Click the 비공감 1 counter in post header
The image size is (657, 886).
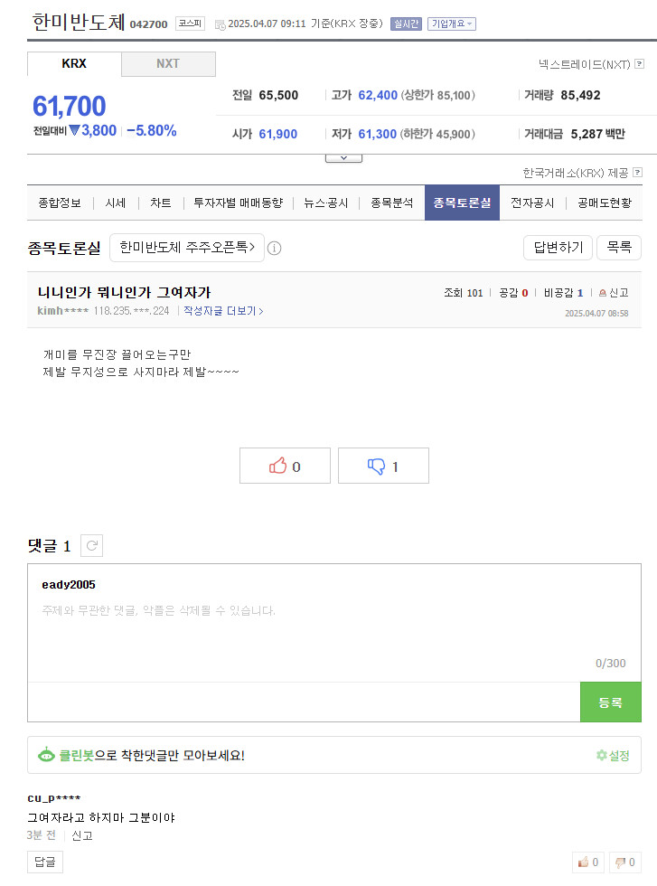563,293
